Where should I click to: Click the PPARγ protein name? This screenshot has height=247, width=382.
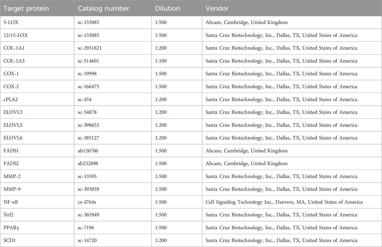click(11, 228)
